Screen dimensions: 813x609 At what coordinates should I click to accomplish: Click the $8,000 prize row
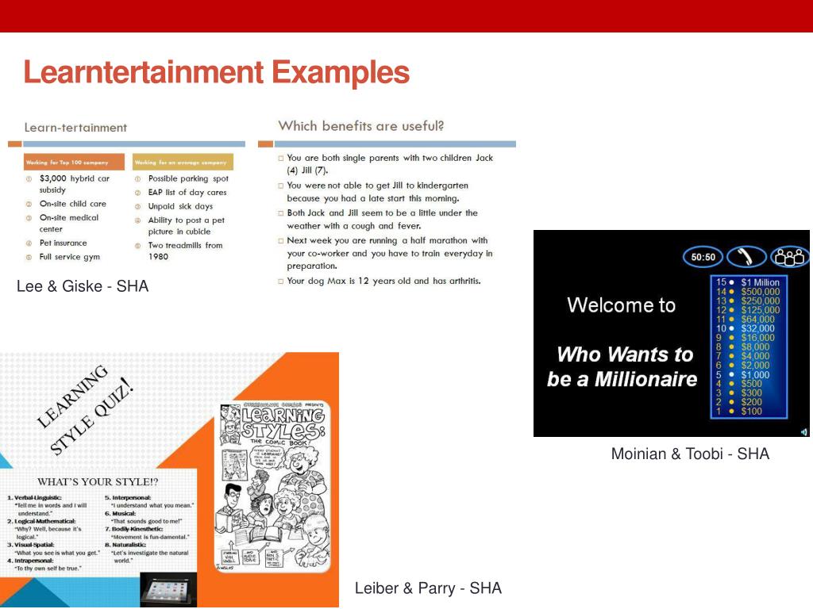point(743,347)
